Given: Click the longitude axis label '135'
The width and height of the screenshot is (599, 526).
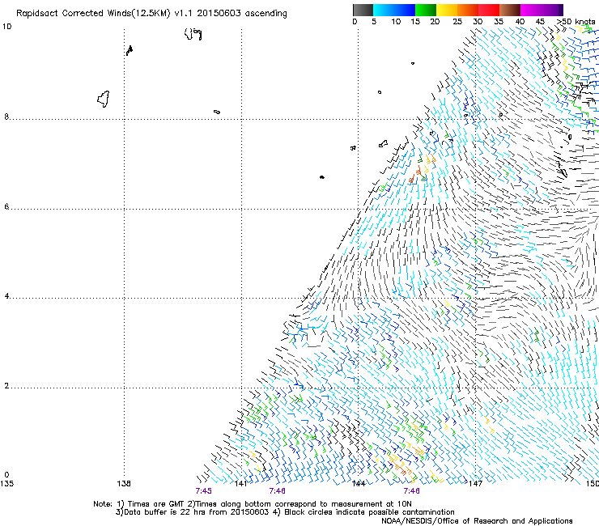Looking at the screenshot, I should click(x=6, y=484).
